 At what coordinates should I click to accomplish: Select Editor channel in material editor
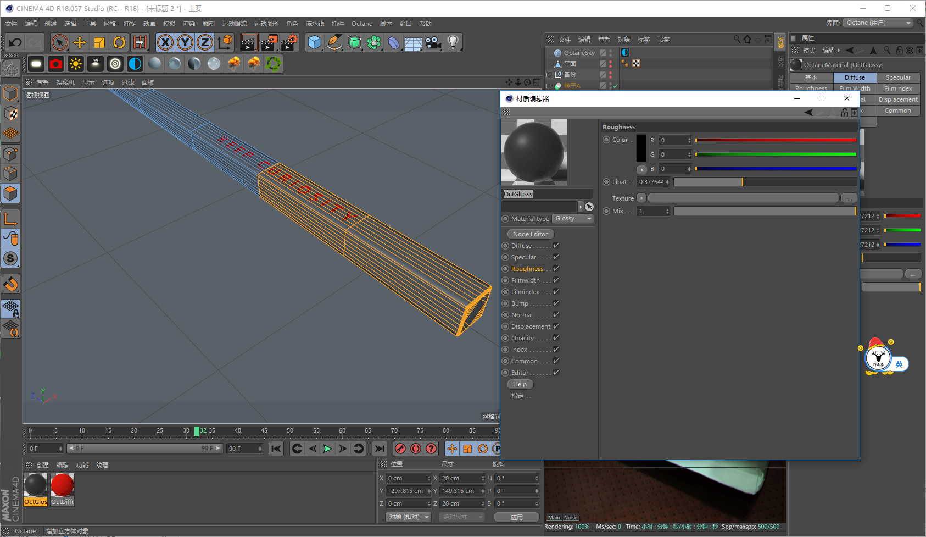point(520,373)
